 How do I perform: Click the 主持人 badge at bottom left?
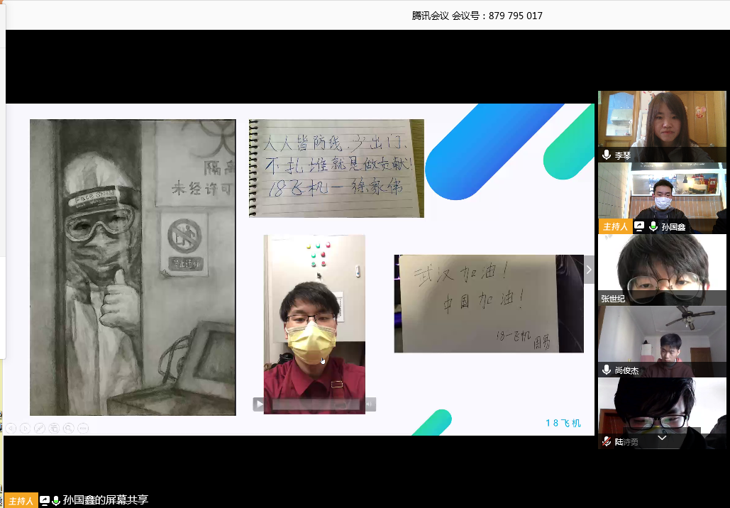(x=21, y=500)
